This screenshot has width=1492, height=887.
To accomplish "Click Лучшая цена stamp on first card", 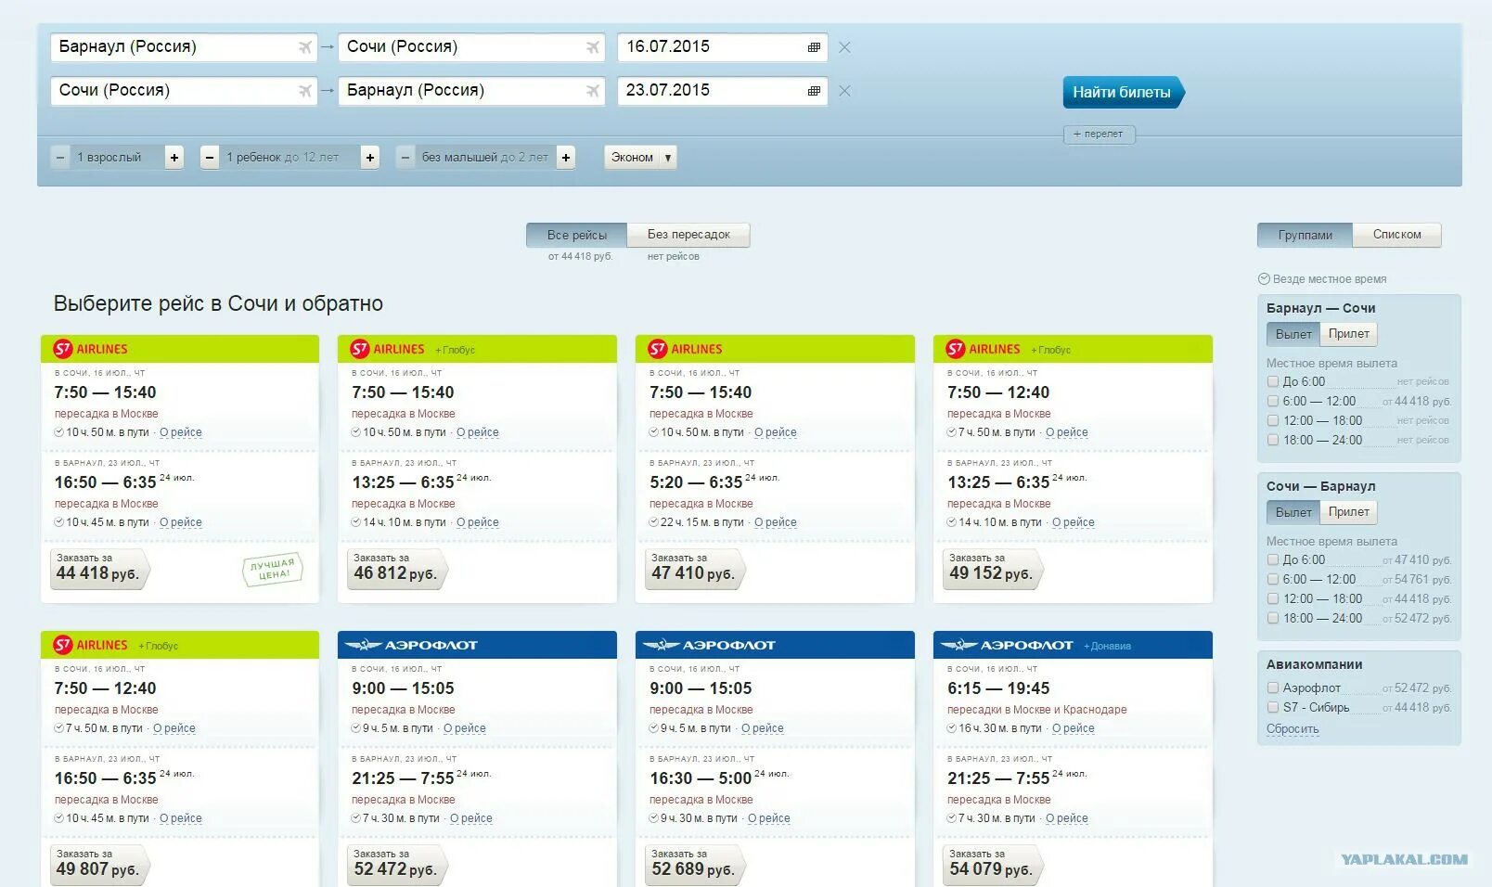I will point(273,569).
